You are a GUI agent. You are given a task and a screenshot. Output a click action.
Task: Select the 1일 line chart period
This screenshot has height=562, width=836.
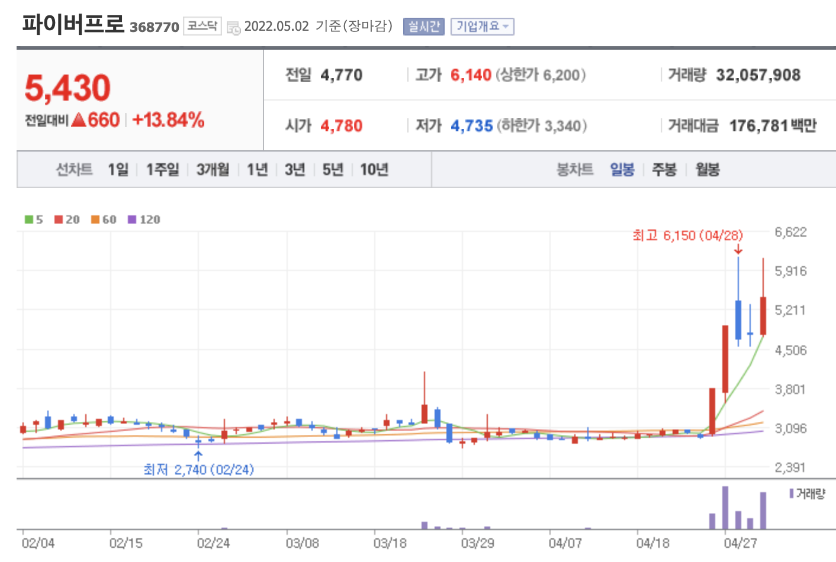tap(118, 170)
